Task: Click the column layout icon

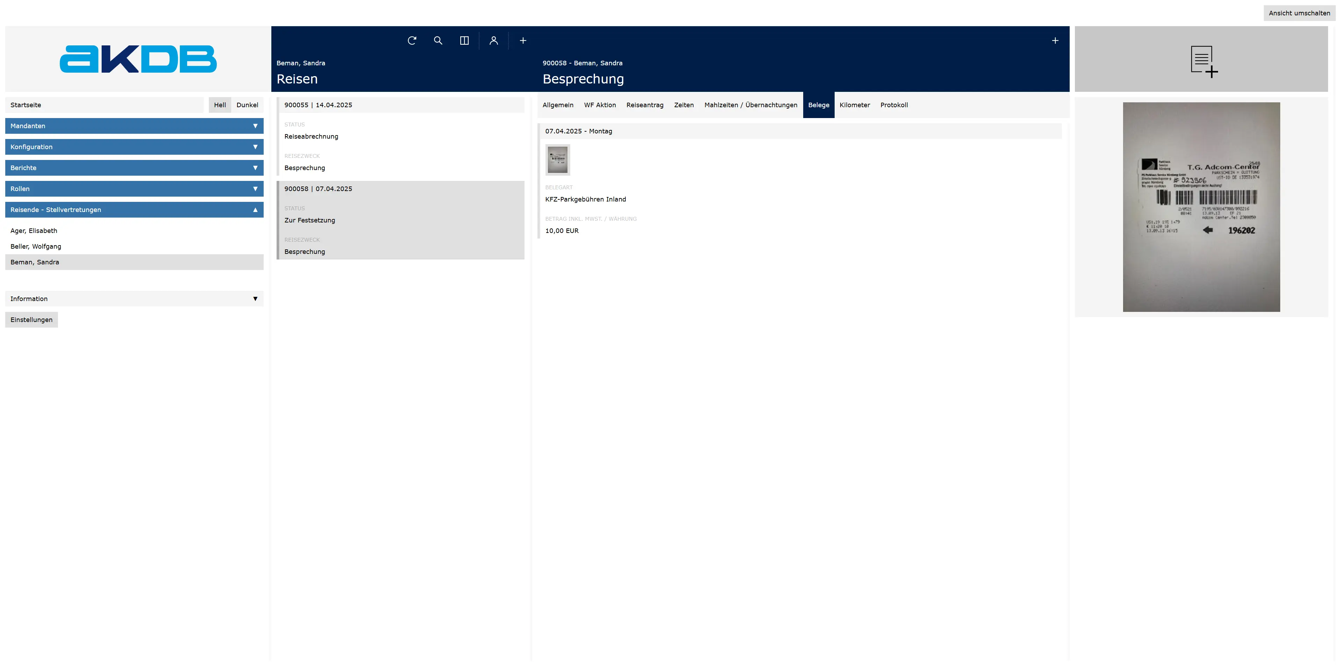Action: point(464,41)
